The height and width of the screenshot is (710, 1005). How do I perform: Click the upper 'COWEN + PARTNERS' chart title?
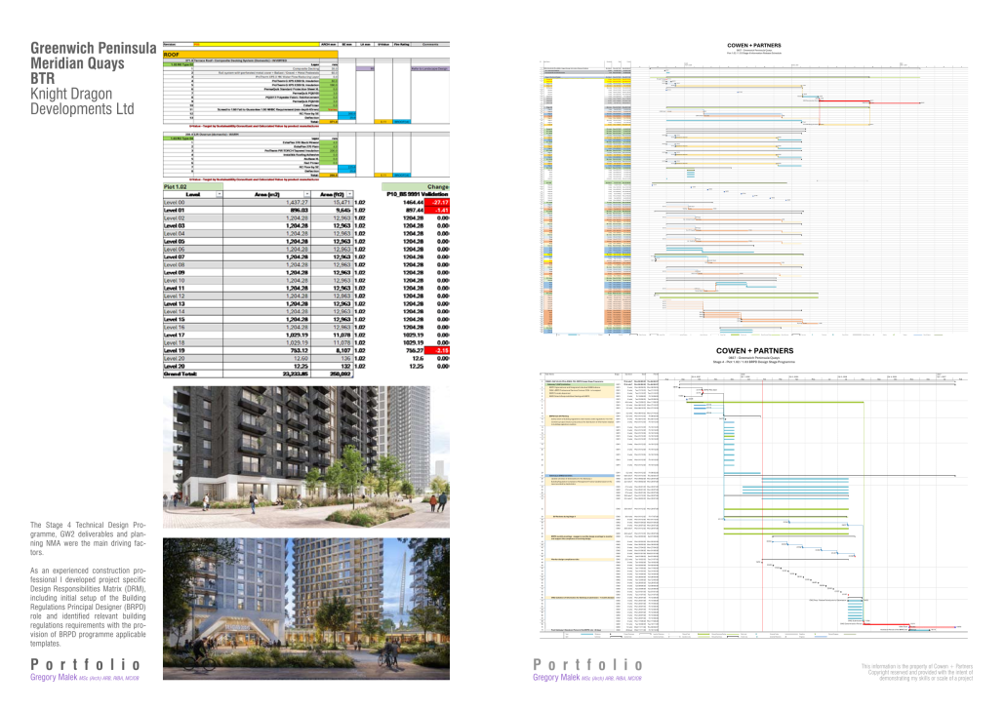(x=753, y=46)
